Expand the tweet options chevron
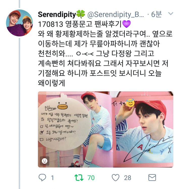The height and width of the screenshot is (189, 179). [171, 13]
